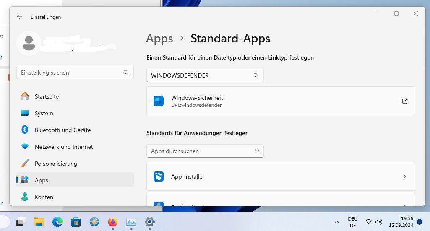This screenshot has width=430, height=231.
Task: Click the Settings gear in taskbar
Action: (x=150, y=222)
